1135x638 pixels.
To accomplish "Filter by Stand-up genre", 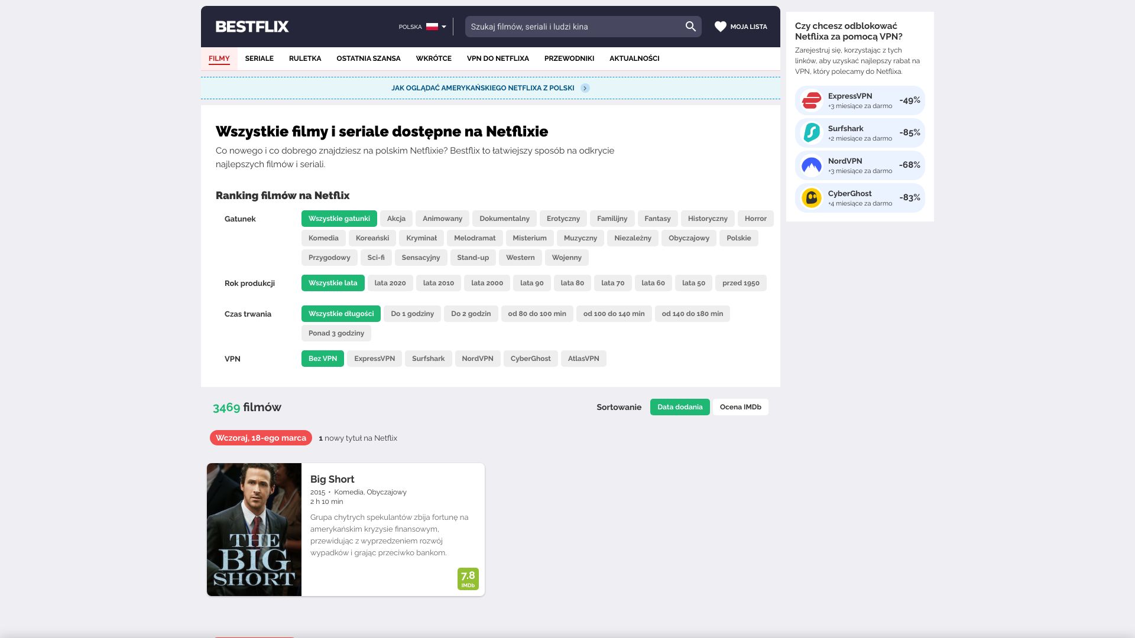I will click(473, 258).
